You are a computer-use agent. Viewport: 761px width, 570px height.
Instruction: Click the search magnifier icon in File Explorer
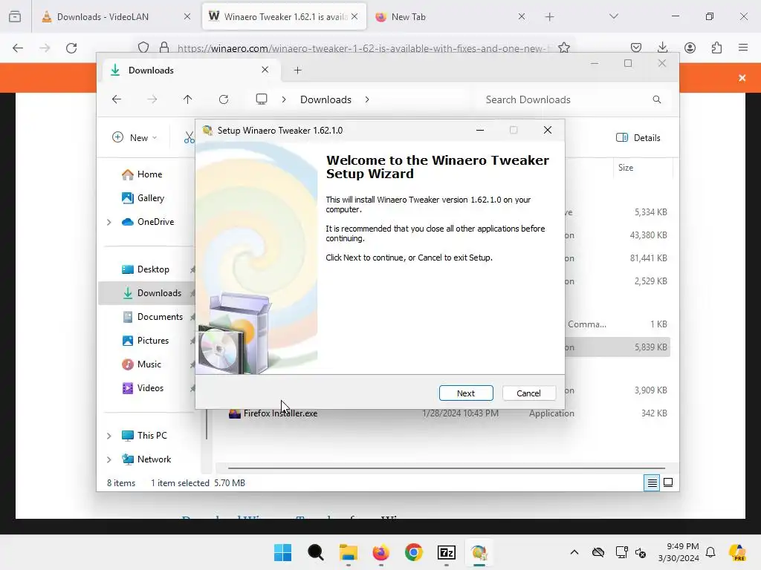pos(657,99)
